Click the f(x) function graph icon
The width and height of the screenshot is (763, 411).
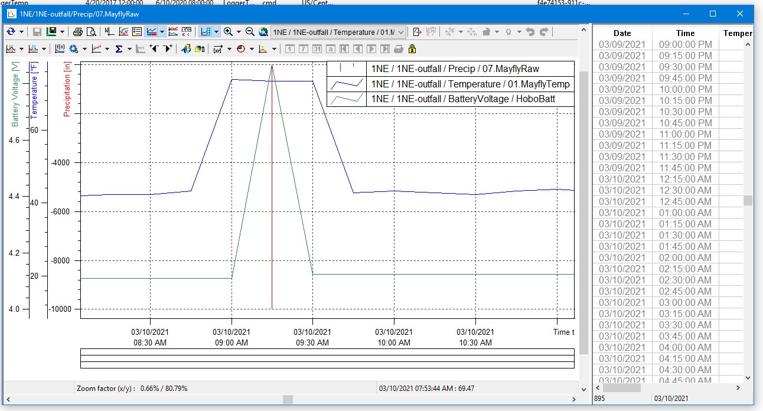pyautogui.click(x=60, y=49)
